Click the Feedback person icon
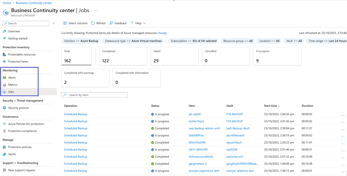This screenshot has width=347, height=176. click(x=111, y=23)
